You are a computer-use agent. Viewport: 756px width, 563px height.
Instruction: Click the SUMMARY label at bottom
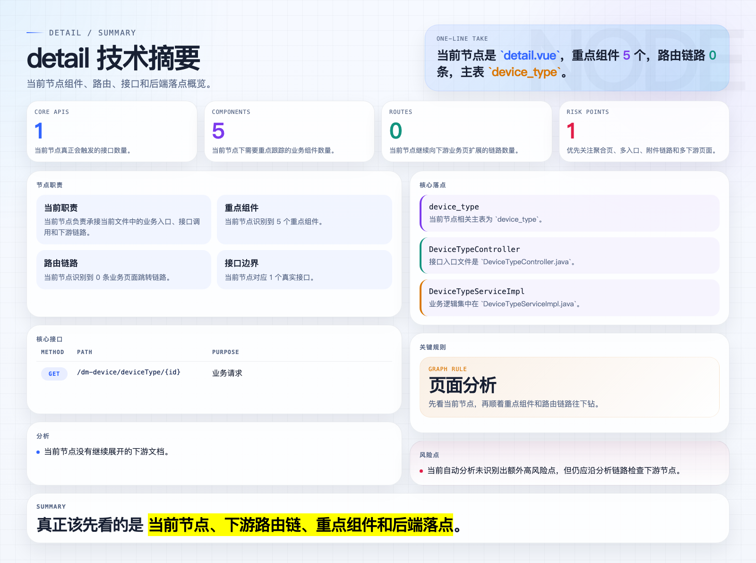(51, 506)
